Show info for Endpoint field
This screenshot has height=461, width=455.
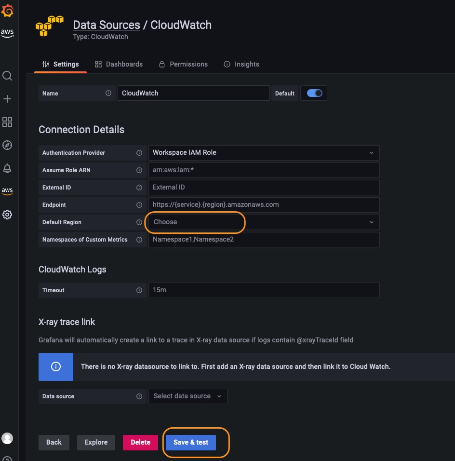(139, 205)
